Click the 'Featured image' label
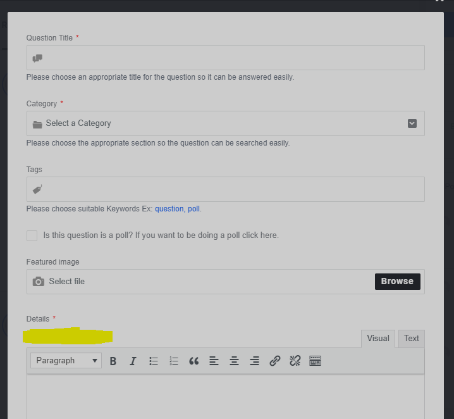The image size is (454, 419). pos(52,262)
